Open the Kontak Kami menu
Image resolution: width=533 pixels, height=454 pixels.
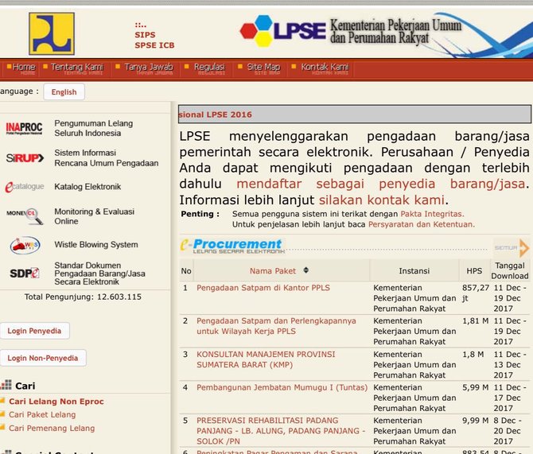click(321, 68)
